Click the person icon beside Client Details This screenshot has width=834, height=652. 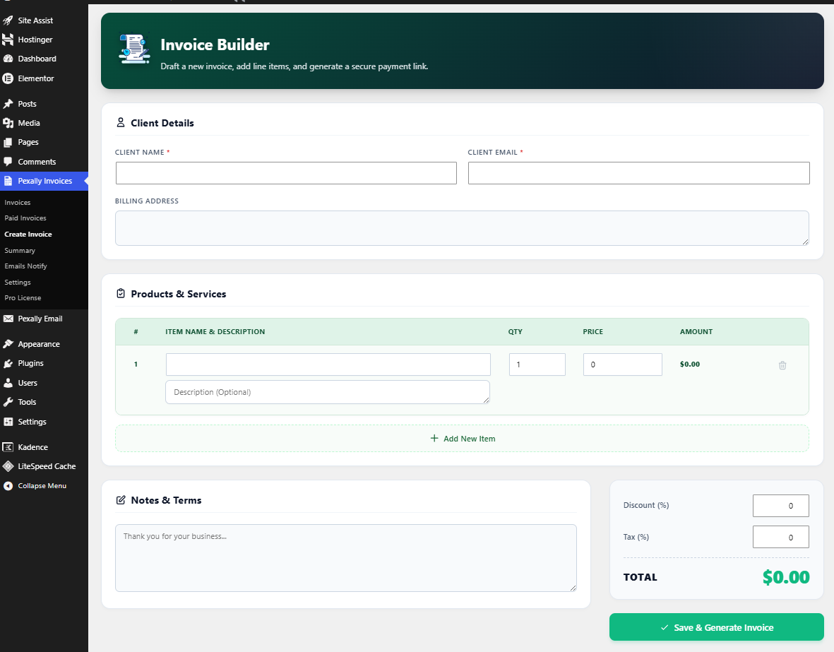click(121, 123)
